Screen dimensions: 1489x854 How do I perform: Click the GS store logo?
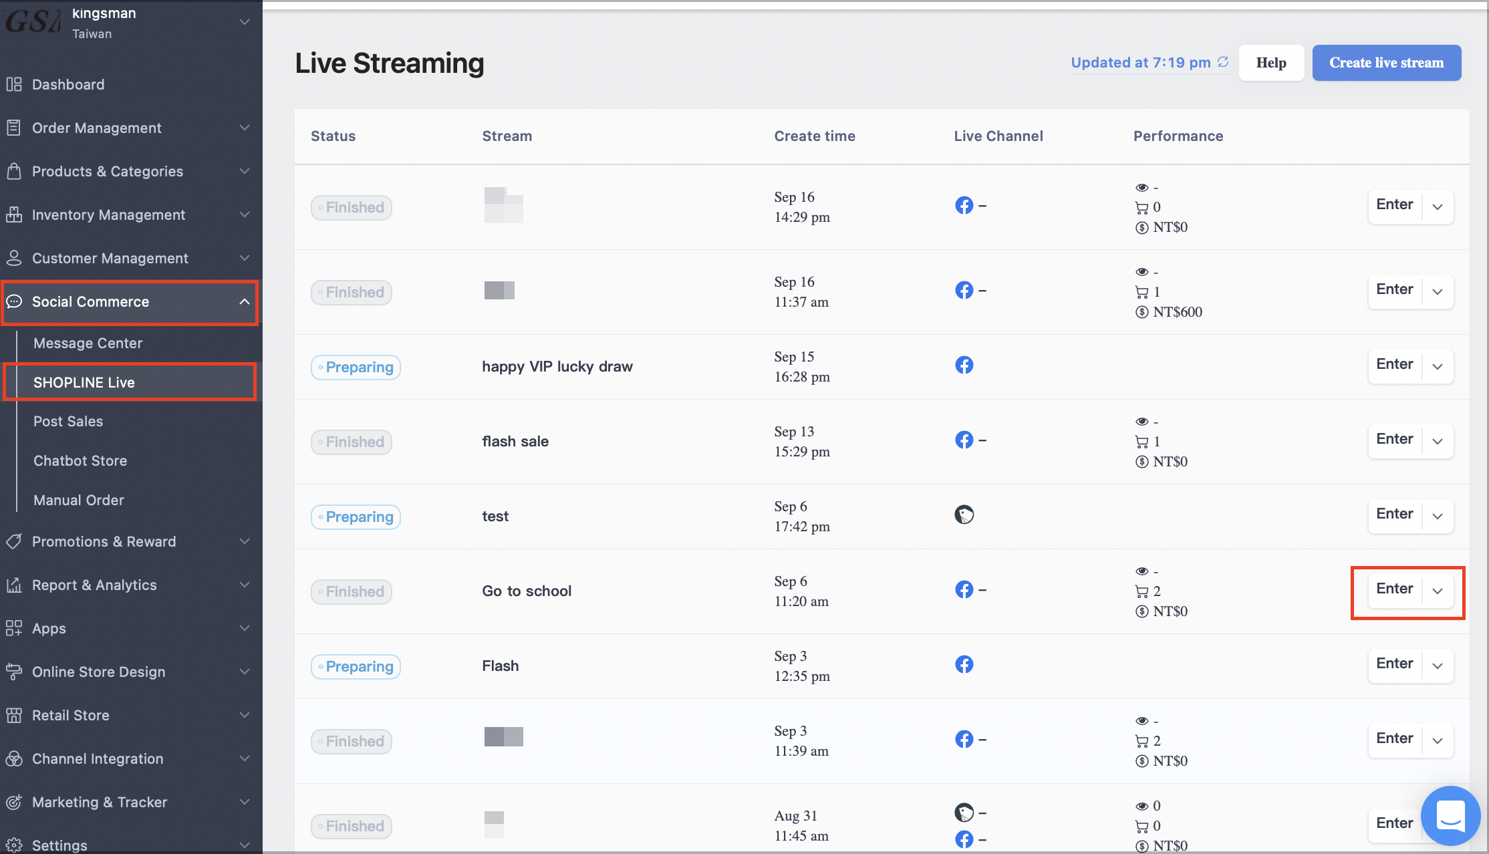pyautogui.click(x=33, y=21)
